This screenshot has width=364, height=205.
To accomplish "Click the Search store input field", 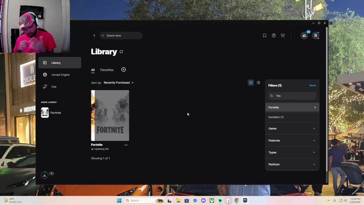I will [x=121, y=36].
